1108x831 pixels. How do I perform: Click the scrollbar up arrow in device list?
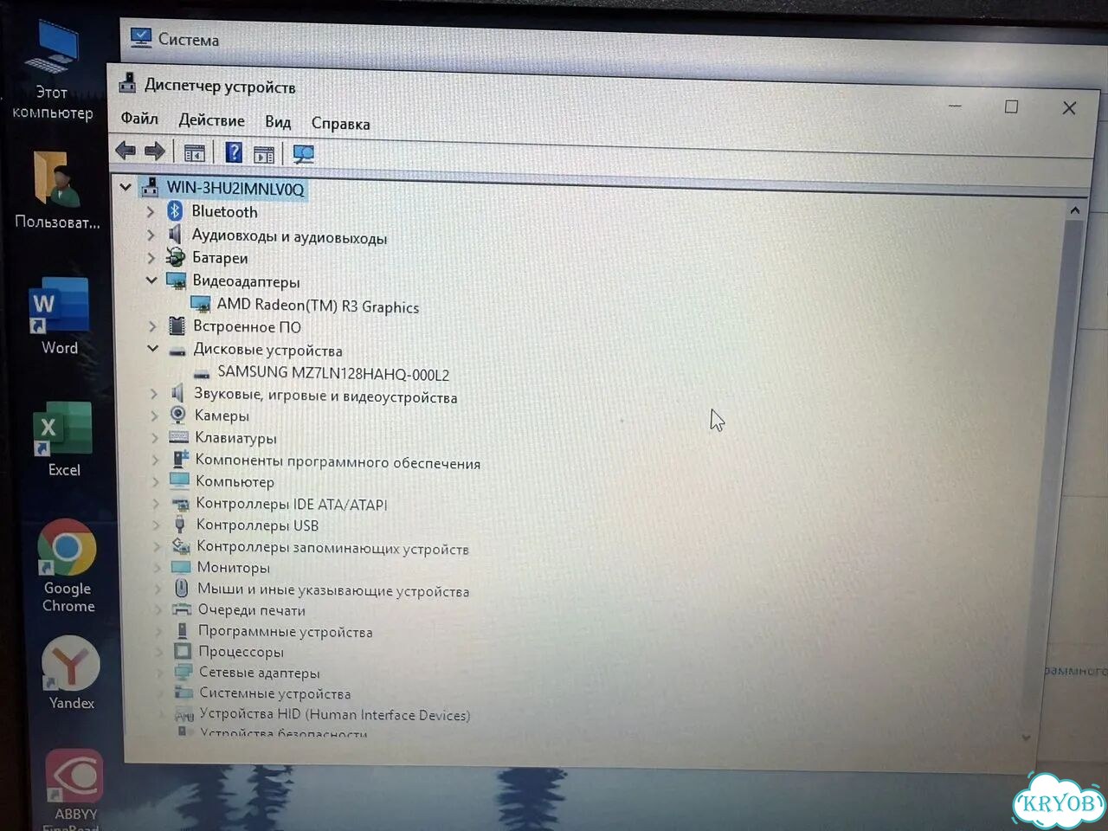1074,209
